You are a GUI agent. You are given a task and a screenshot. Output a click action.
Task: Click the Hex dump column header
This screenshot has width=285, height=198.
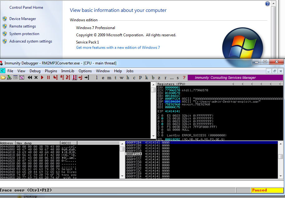point(38,143)
